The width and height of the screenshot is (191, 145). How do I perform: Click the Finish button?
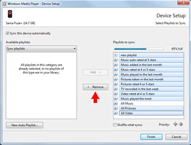tap(151, 137)
